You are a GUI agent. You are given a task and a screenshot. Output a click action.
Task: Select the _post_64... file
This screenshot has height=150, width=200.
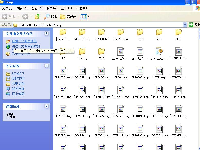click(x=121, y=54)
